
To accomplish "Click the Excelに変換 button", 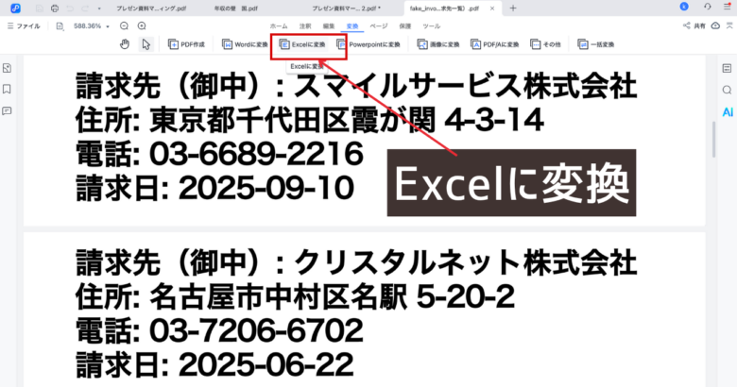I will coord(300,44).
